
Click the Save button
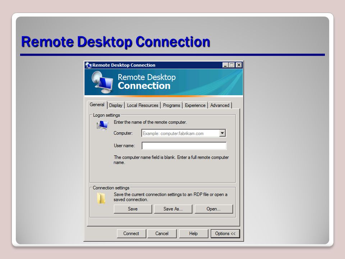133,209
